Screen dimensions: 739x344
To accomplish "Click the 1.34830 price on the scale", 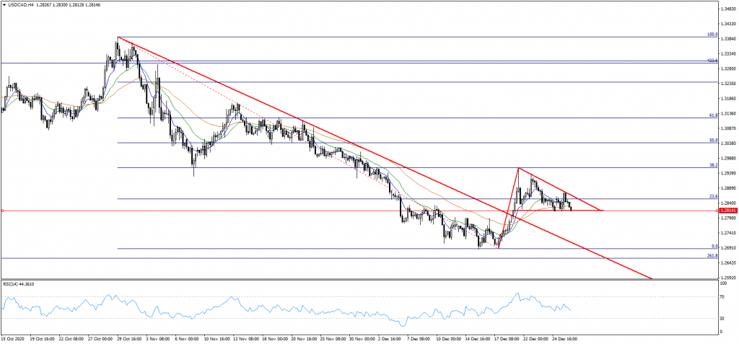I will coord(729,9).
